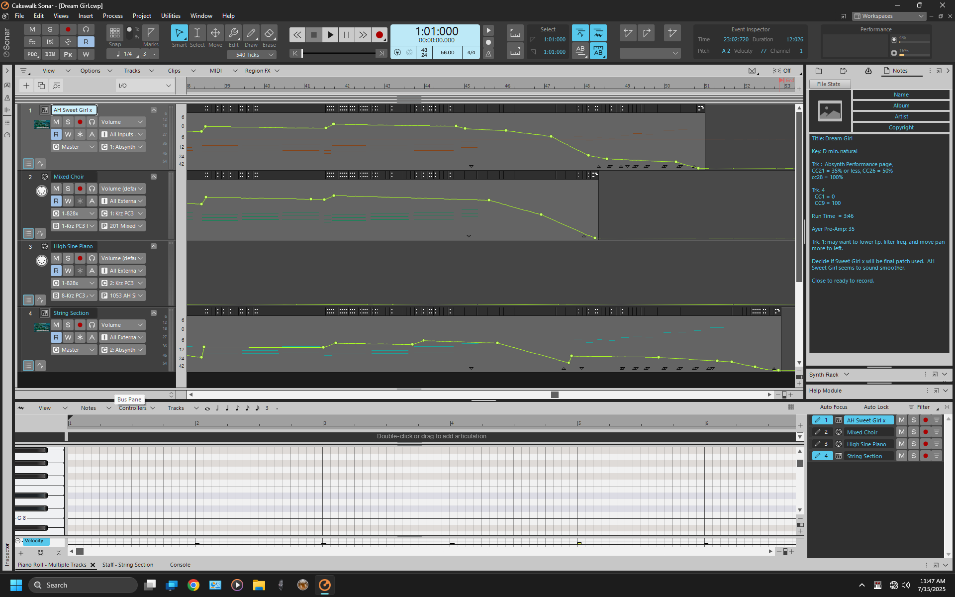955x597 pixels.
Task: Click the tempo field showing 56.00
Action: click(x=447, y=53)
